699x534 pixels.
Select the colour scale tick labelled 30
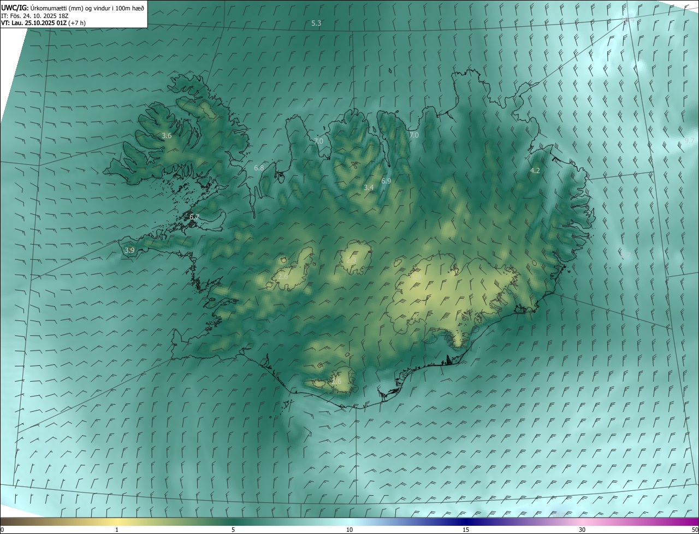tap(582, 530)
